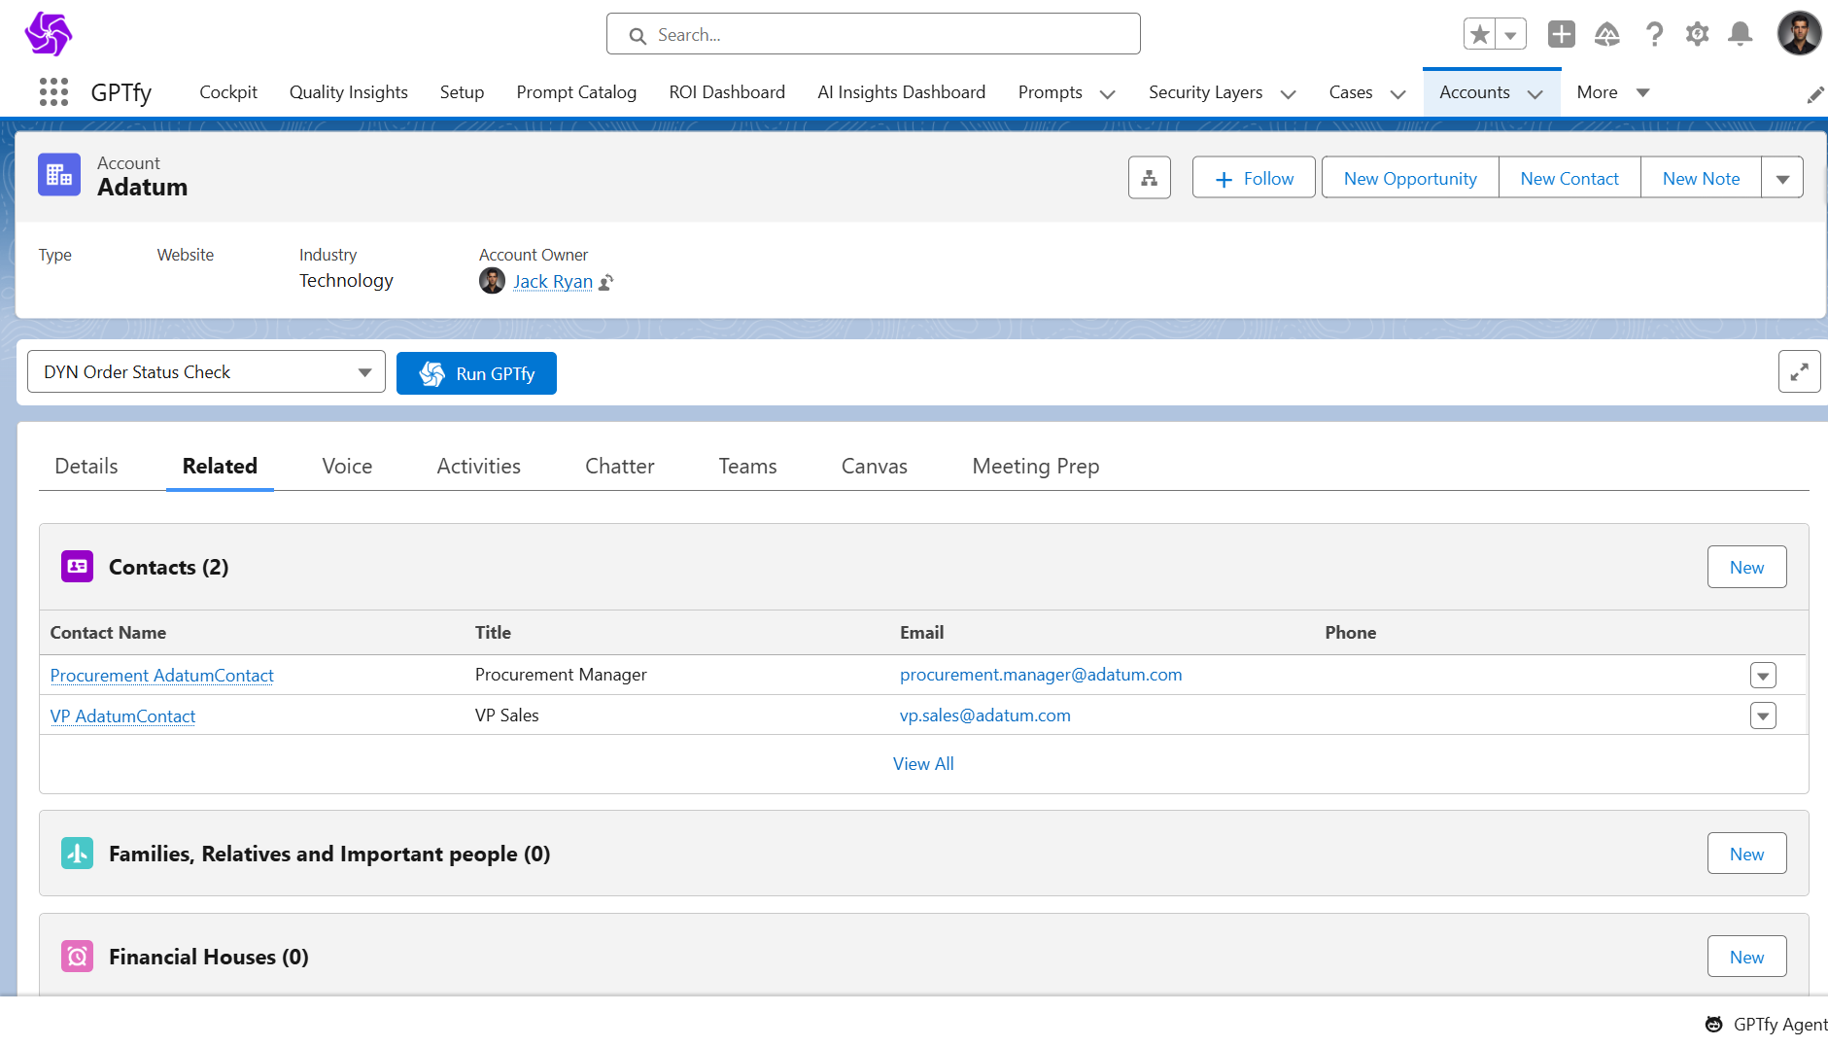Open the Cockpit nav tab
1828x1047 pixels.
(228, 92)
